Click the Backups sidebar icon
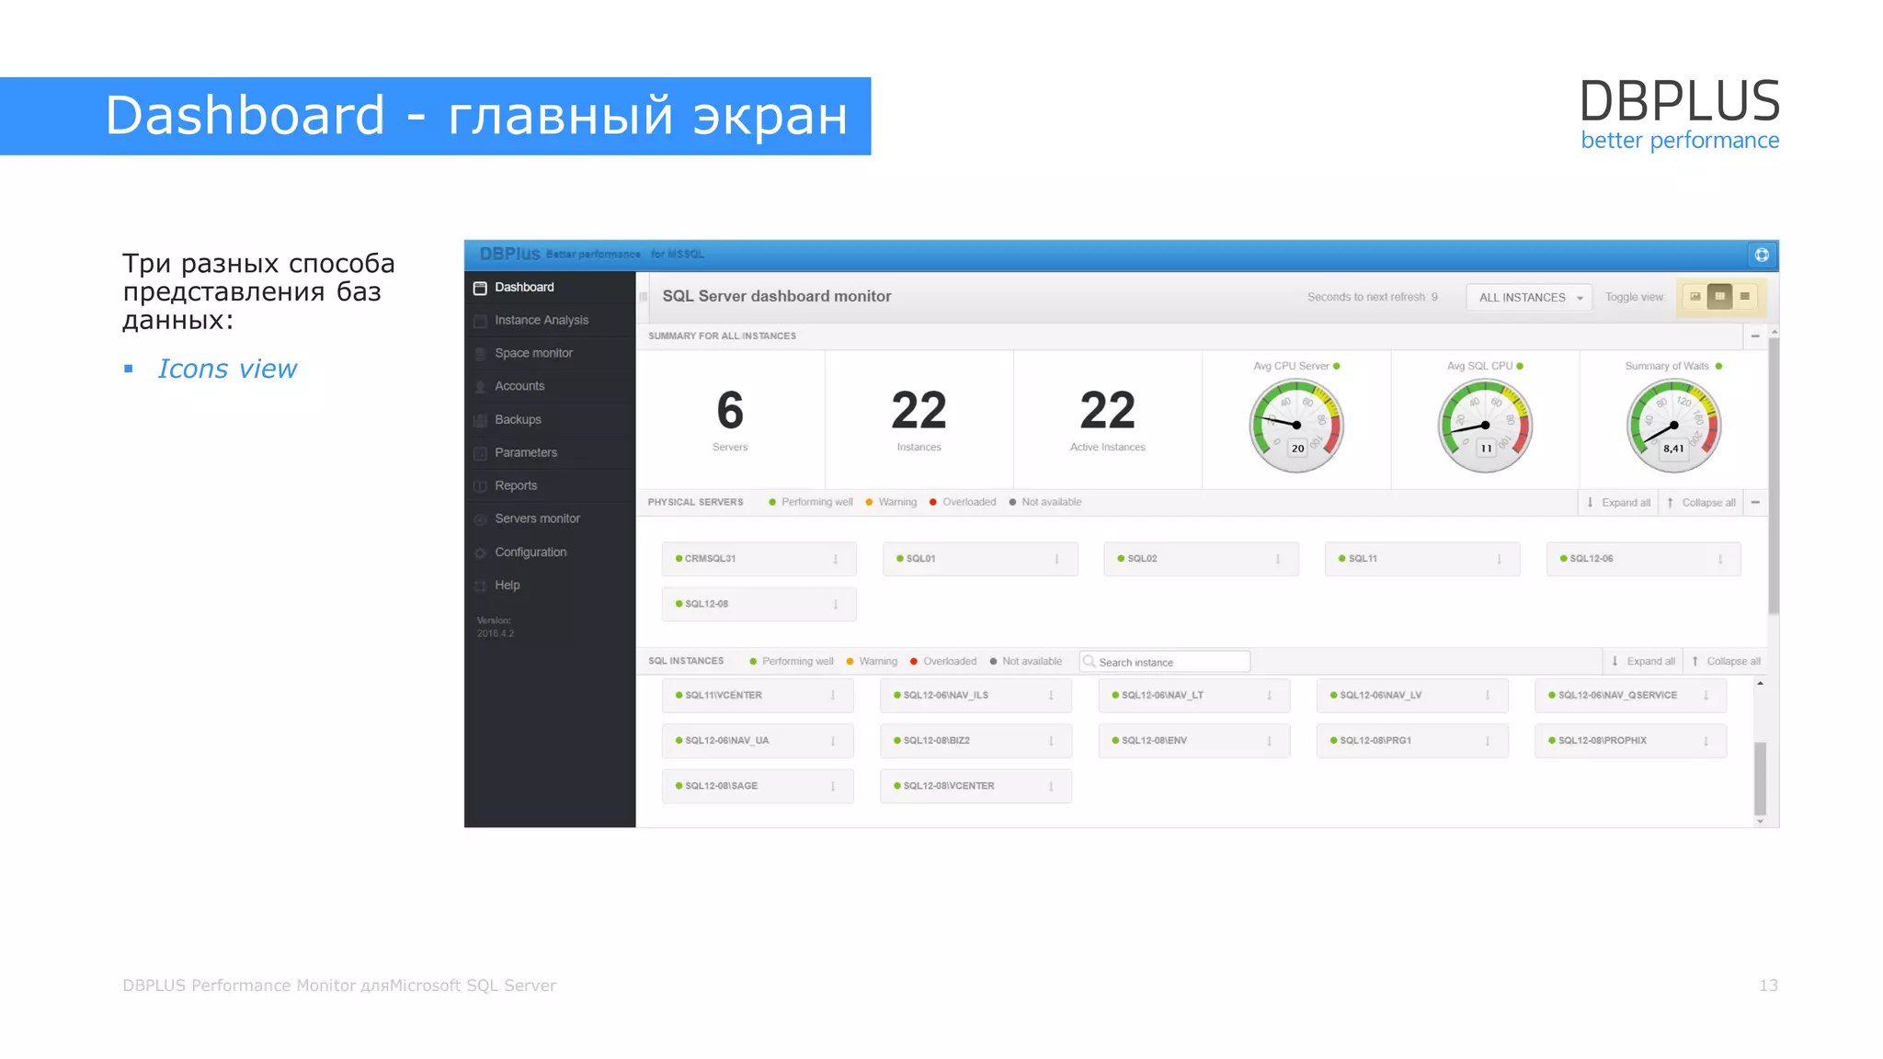The height and width of the screenshot is (1059, 1883). tap(480, 420)
